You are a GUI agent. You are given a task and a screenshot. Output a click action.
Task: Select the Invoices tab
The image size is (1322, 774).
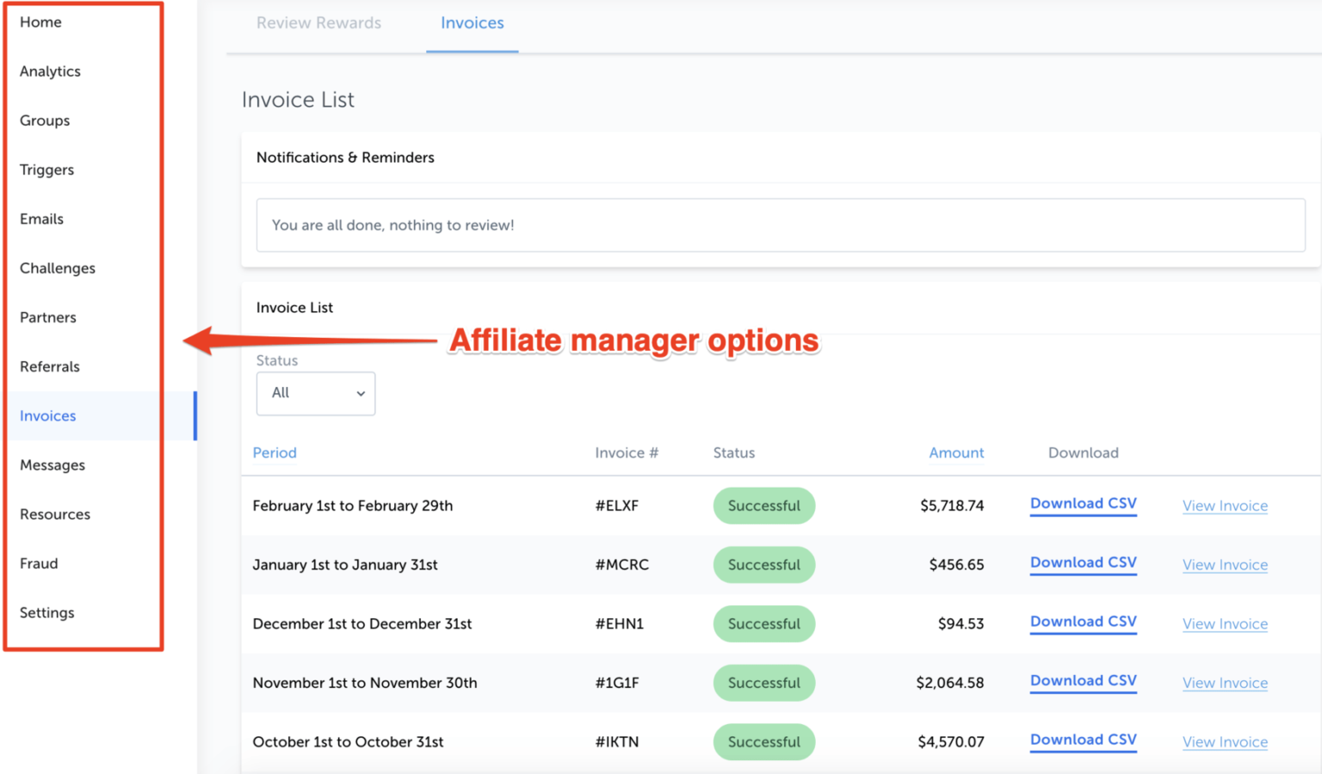472,22
